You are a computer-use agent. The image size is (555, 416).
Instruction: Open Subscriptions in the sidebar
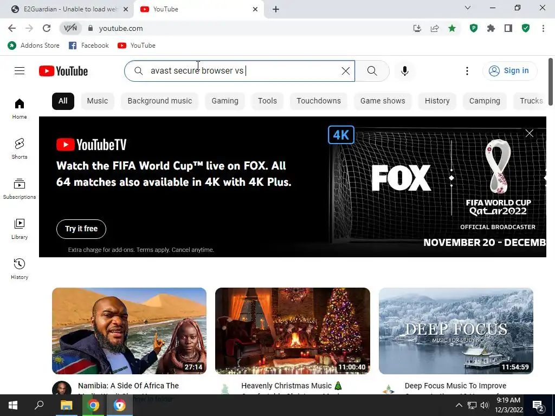(20, 189)
